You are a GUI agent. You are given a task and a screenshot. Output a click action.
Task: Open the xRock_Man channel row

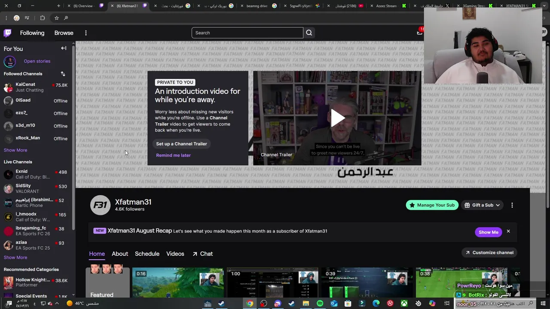coord(36,138)
